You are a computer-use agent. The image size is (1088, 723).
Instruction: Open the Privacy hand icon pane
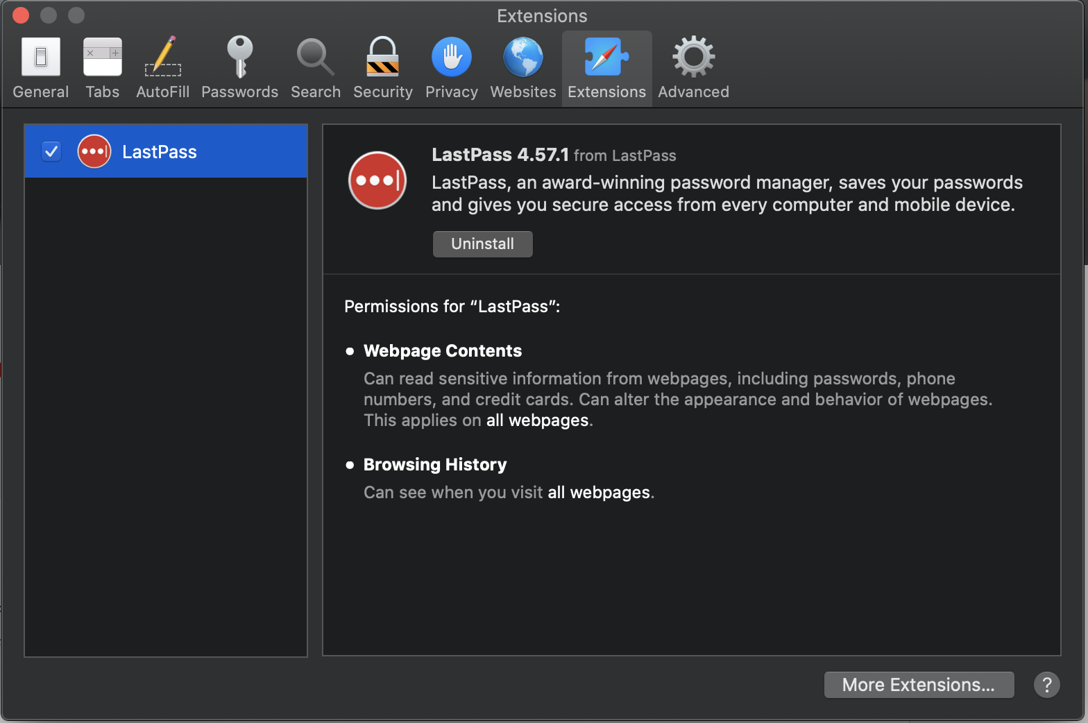point(451,68)
